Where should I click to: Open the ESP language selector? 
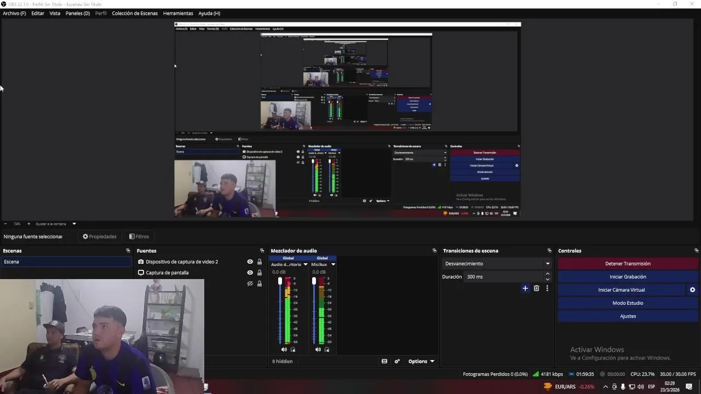click(651, 387)
